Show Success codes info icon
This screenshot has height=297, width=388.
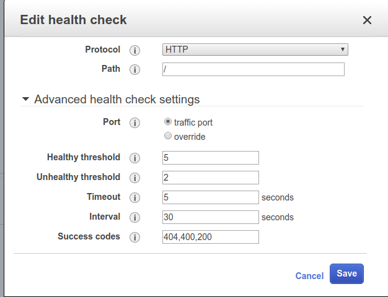click(x=134, y=237)
